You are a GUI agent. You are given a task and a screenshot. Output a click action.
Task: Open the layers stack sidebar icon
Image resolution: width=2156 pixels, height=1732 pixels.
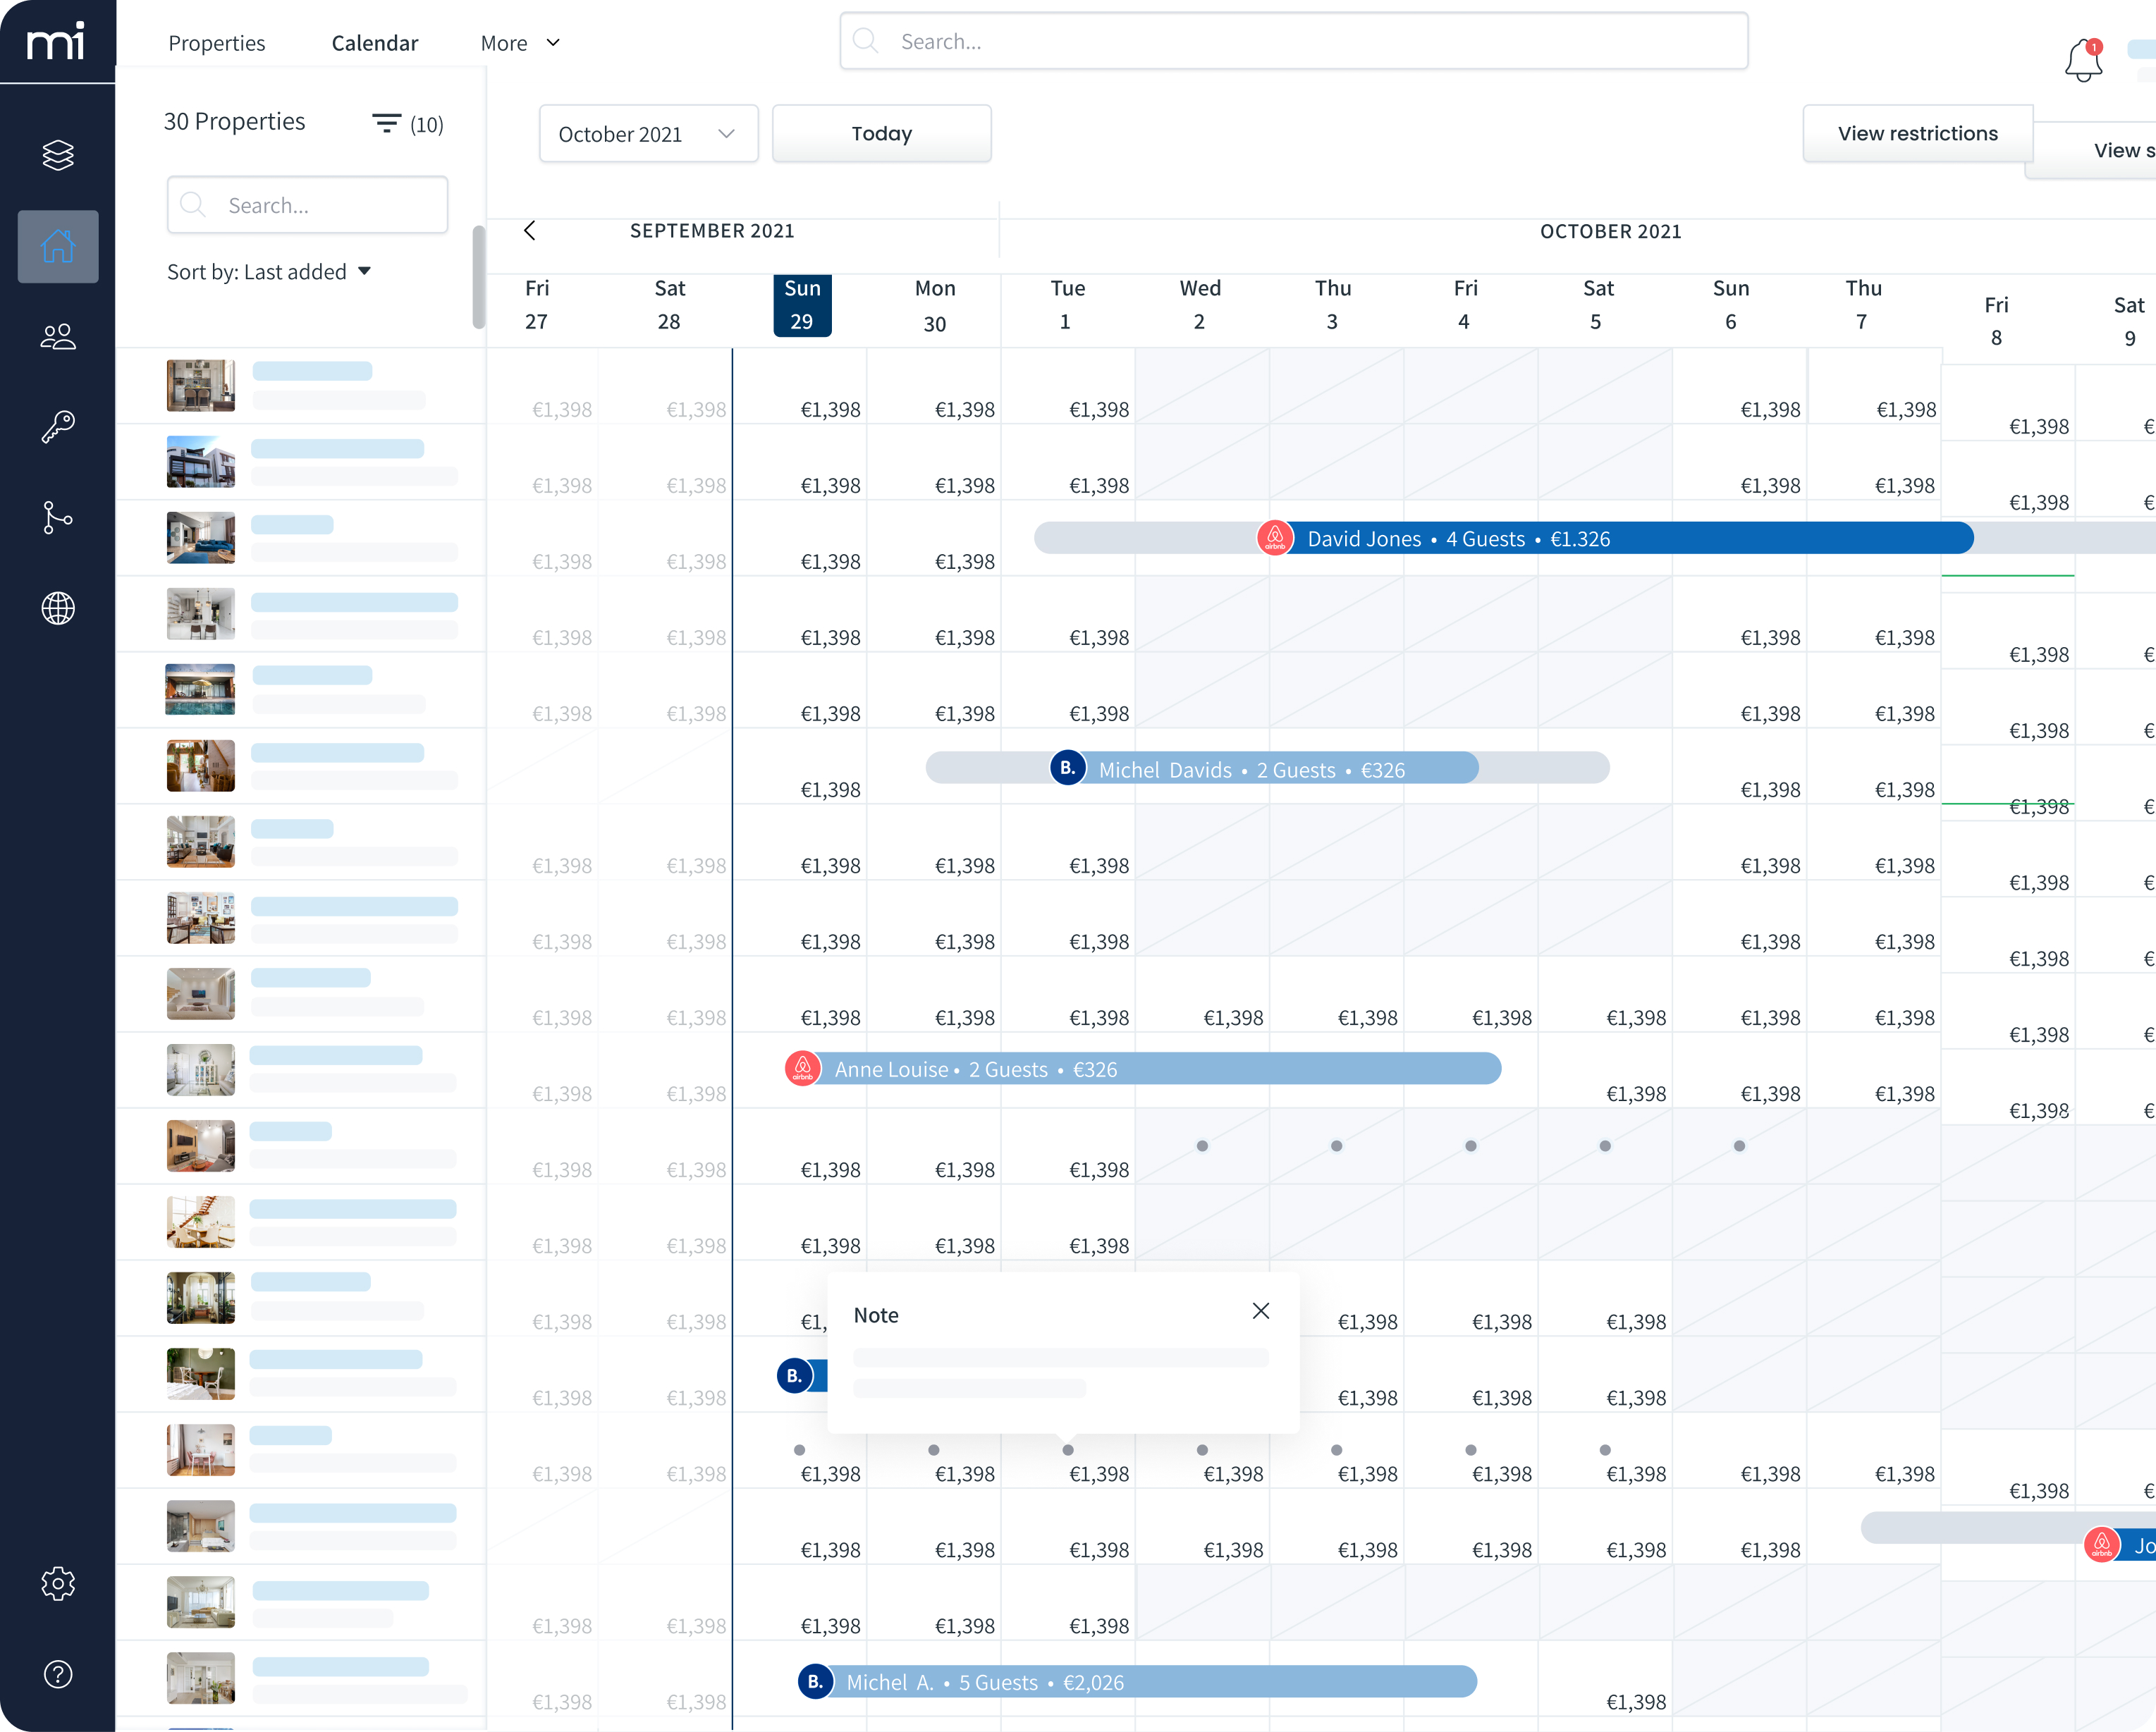point(58,155)
